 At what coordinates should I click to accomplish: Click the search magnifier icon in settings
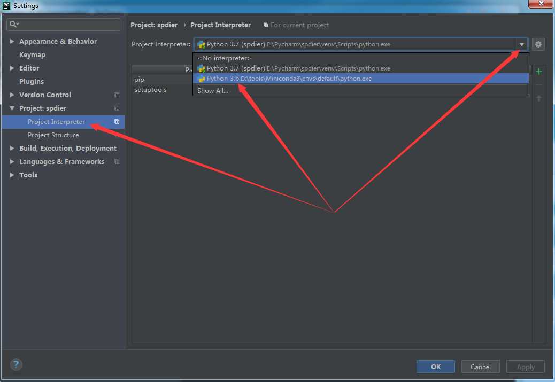(x=13, y=24)
